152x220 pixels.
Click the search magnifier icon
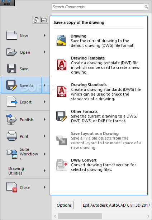(146, 7)
